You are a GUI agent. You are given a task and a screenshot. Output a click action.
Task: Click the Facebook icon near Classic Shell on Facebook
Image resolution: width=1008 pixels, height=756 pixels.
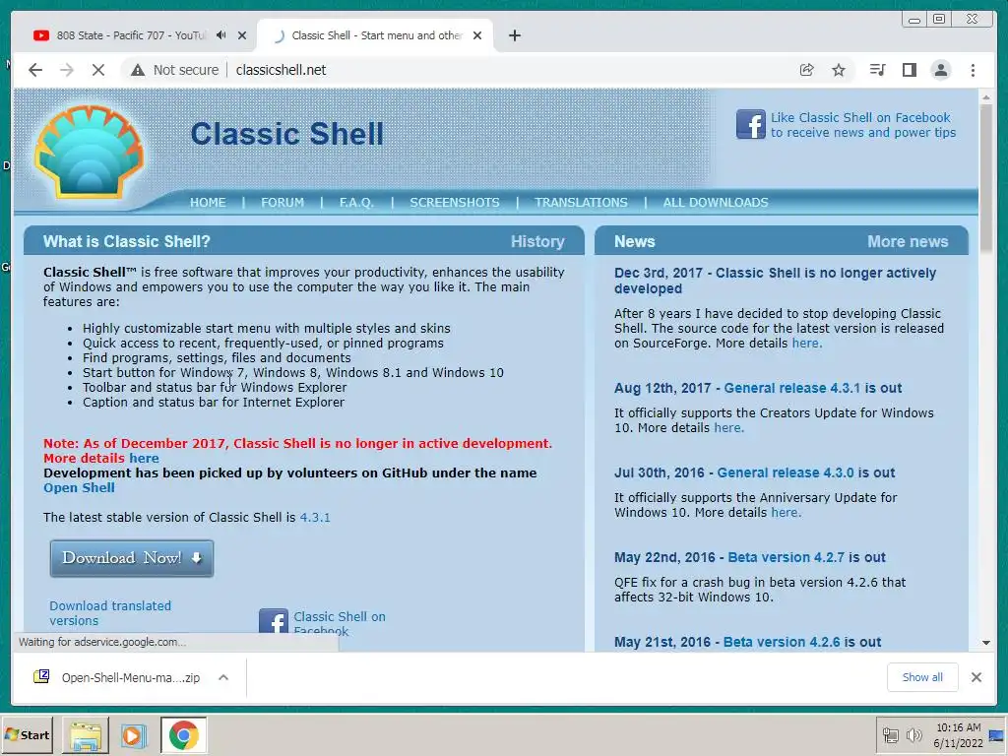coord(274,621)
